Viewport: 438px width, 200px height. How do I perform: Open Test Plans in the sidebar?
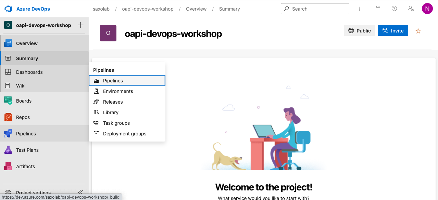click(45, 150)
